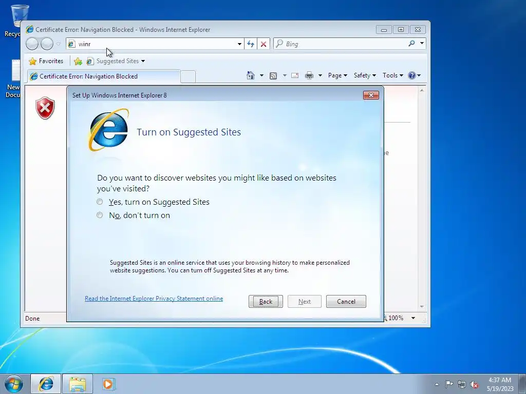The image size is (526, 394).
Task: Click the red Stop loading button
Action: point(264,44)
